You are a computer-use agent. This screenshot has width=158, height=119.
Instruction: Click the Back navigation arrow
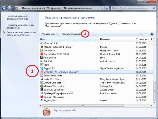coord(4,8)
